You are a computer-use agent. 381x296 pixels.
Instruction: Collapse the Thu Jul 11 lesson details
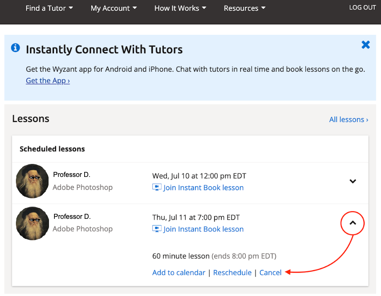point(353,223)
